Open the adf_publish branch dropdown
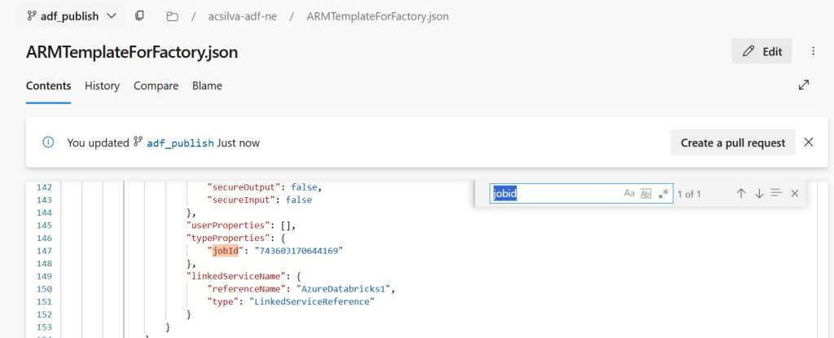The image size is (834, 338). [x=72, y=16]
